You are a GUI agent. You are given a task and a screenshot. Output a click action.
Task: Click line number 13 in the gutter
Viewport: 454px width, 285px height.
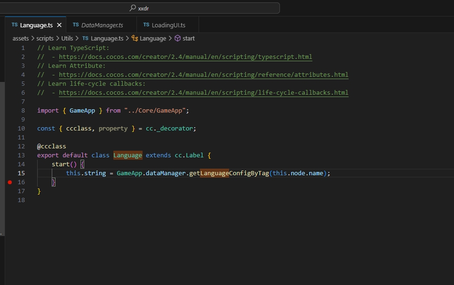point(21,155)
